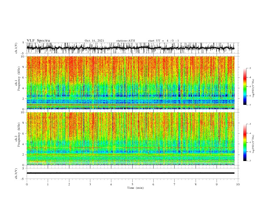Click the "10" kHz tick of ch.1 frequency axis
268x207 pixels.
pos(23,56)
